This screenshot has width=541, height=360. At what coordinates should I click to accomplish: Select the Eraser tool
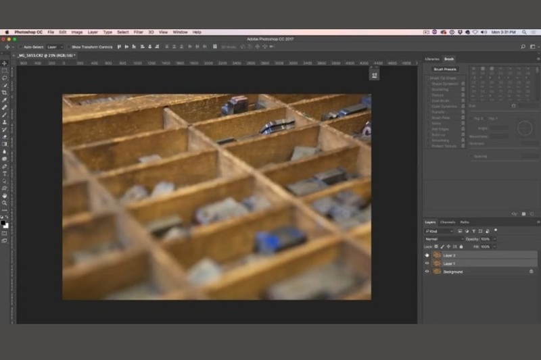pyautogui.click(x=5, y=136)
